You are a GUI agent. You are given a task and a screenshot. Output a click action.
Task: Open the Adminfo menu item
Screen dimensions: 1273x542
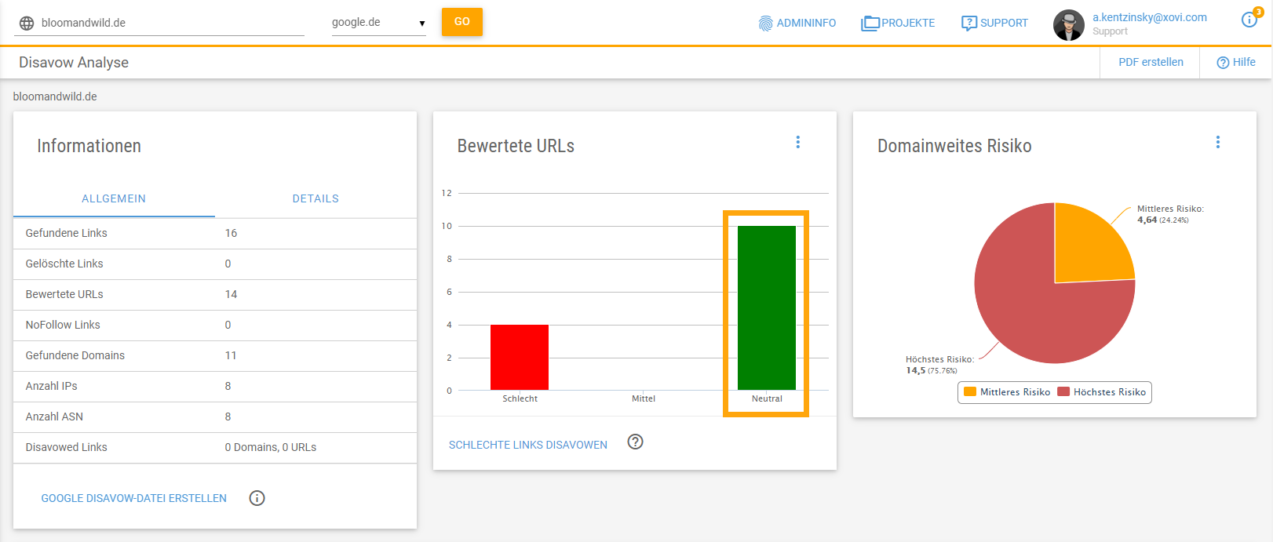[806, 24]
